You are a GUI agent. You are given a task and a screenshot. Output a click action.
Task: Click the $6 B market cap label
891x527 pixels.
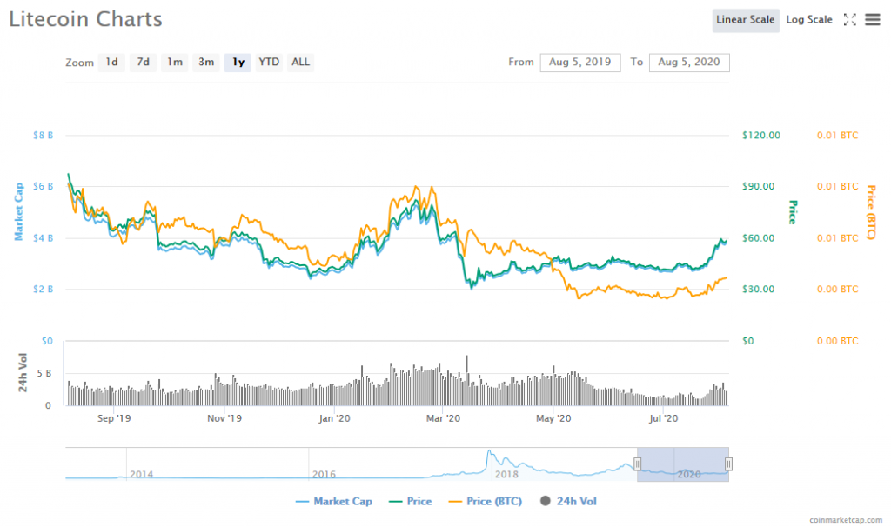coord(44,186)
